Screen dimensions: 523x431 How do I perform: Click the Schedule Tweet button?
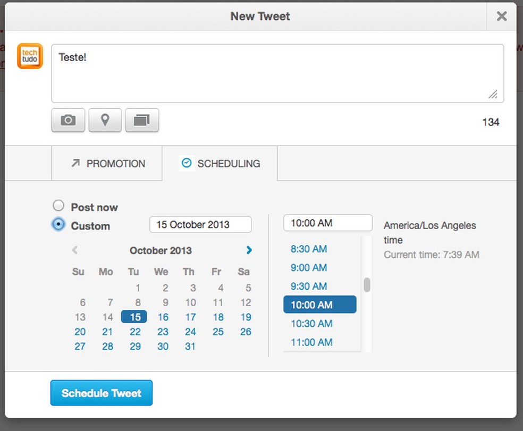coord(101,393)
